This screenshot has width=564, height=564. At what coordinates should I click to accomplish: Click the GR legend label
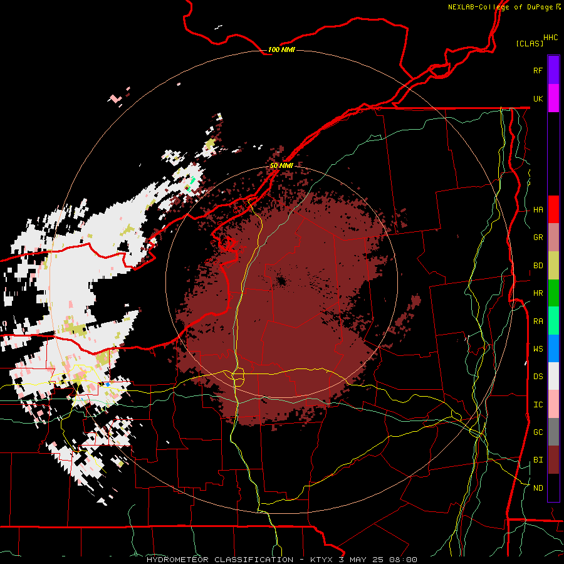tap(538, 238)
